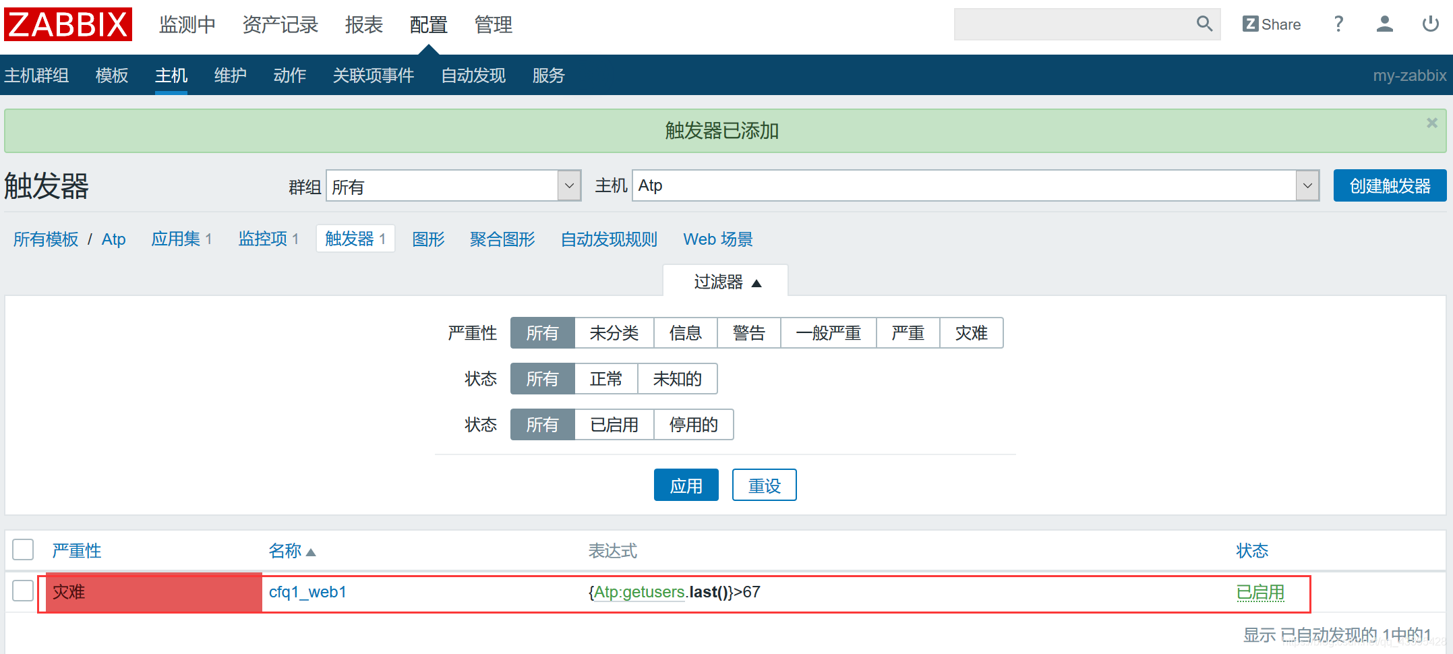Image resolution: width=1453 pixels, height=654 pixels.
Task: Go to 自动发现 submenu
Action: pyautogui.click(x=473, y=76)
